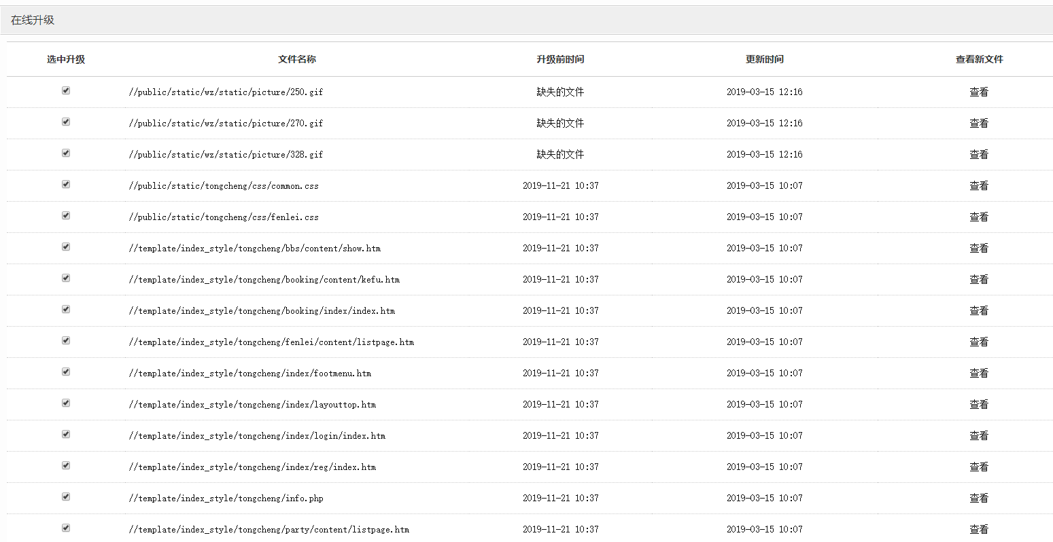This screenshot has width=1053, height=542.
Task: Toggle checkbox for booking/content/kefu.htm
Action: tap(66, 278)
